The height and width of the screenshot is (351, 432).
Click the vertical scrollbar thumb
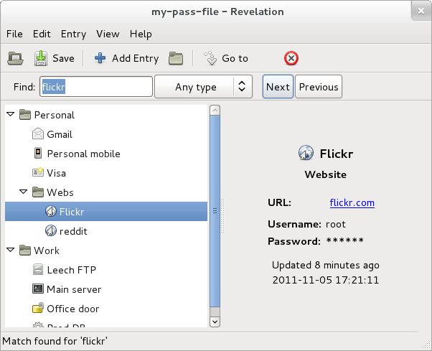pyautogui.click(x=215, y=211)
